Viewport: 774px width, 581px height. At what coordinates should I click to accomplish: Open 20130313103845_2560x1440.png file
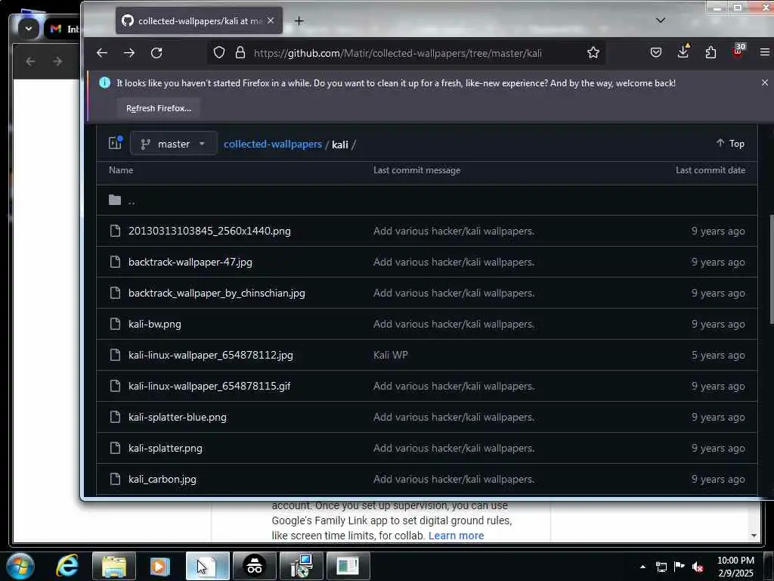tap(209, 231)
